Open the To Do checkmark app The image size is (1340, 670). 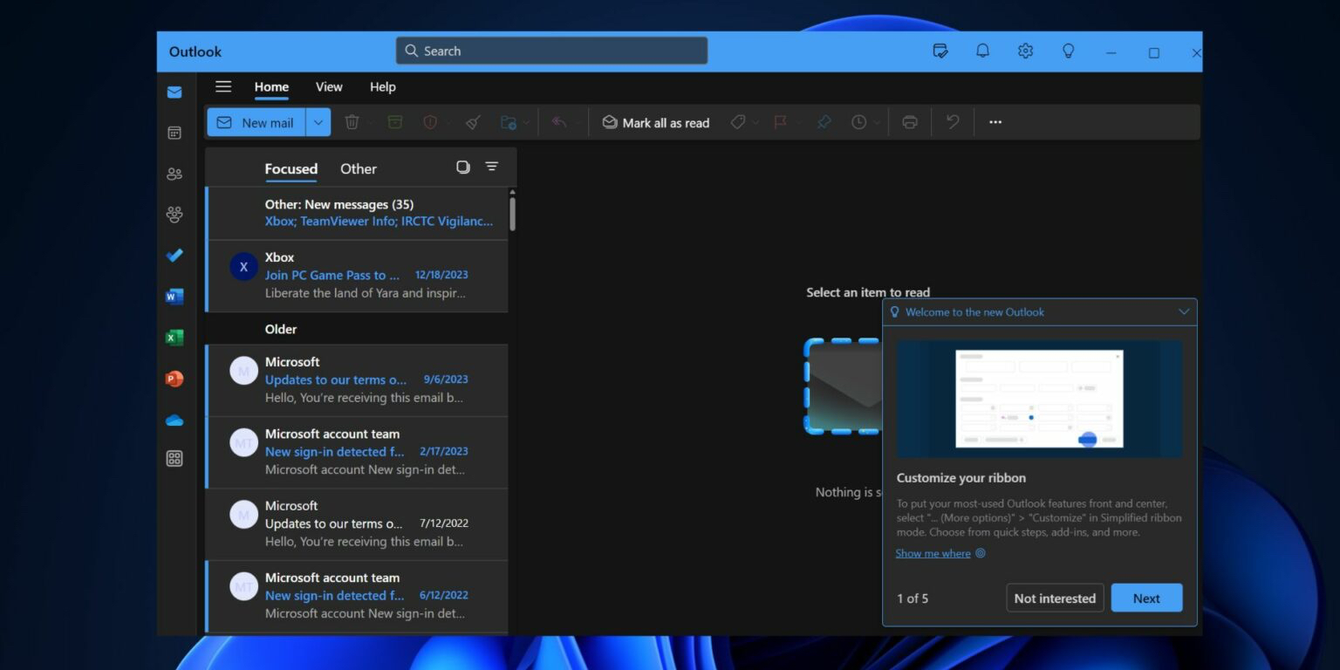[x=174, y=256]
